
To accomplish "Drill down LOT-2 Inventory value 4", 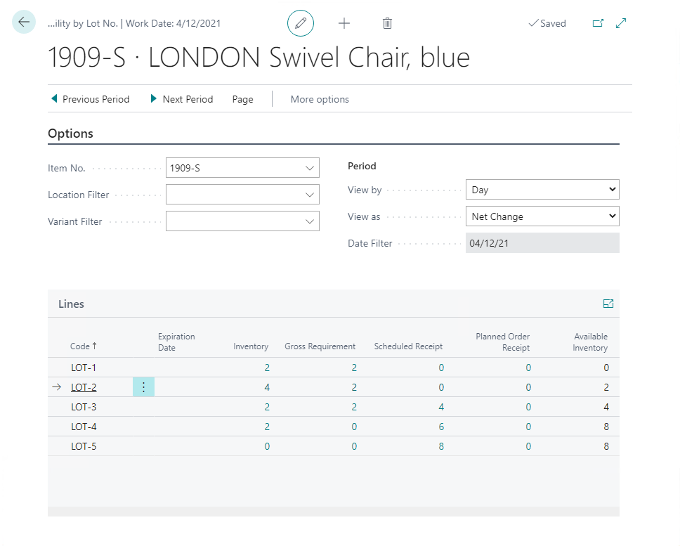I will pyautogui.click(x=267, y=387).
